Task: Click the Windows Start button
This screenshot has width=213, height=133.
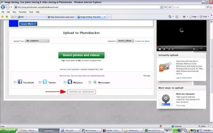Action: [x=8, y=131]
